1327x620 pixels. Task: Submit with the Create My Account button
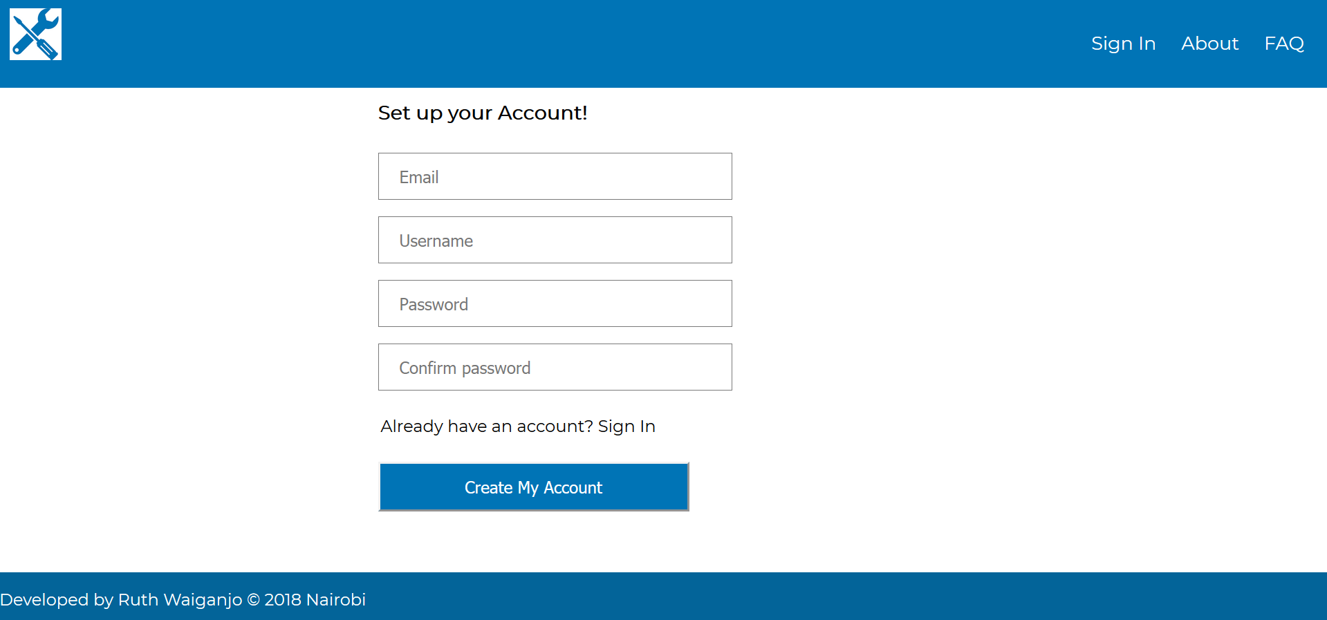pos(534,487)
